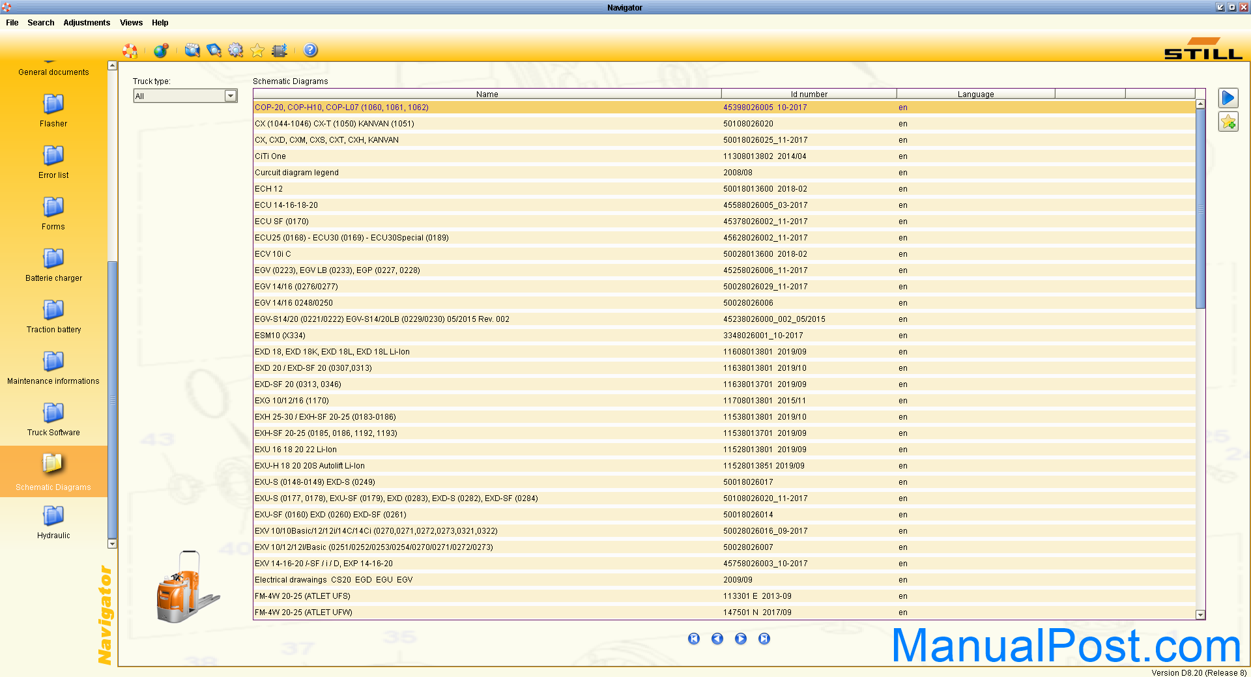Select EXU-H 18 20 20S Autolift row
The width and height of the screenshot is (1251, 677).
725,466
